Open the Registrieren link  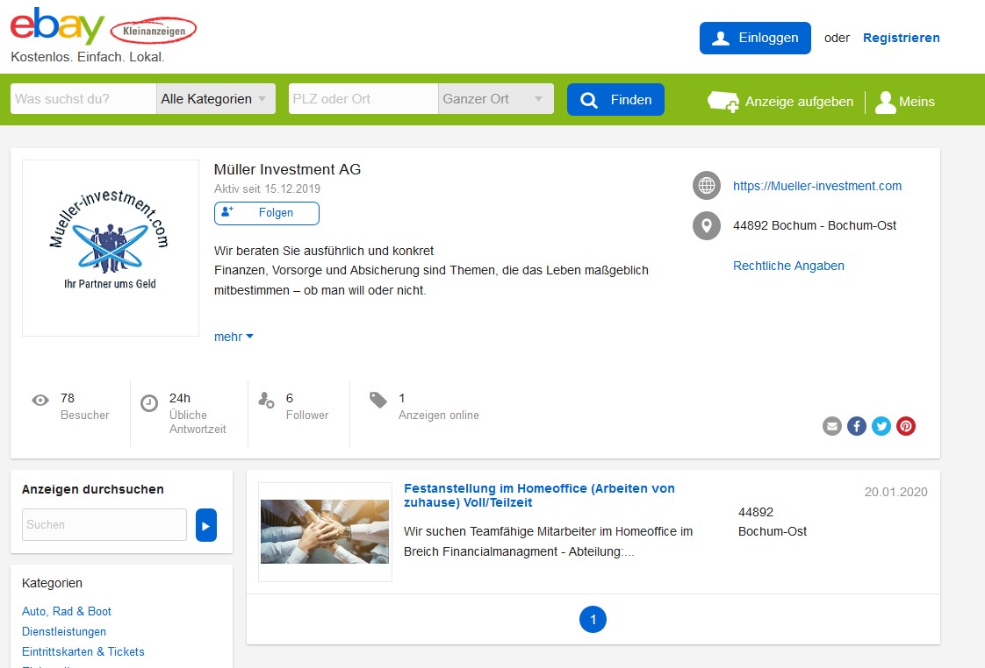(x=901, y=38)
